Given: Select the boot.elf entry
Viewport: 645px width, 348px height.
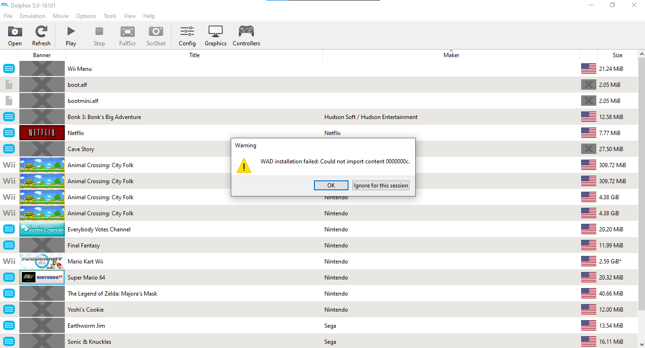Looking at the screenshot, I should 78,85.
